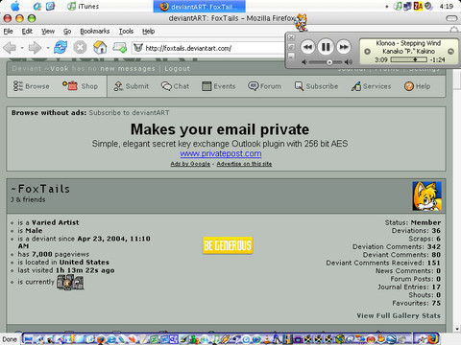Go forward with the Forward arrow

[35, 48]
